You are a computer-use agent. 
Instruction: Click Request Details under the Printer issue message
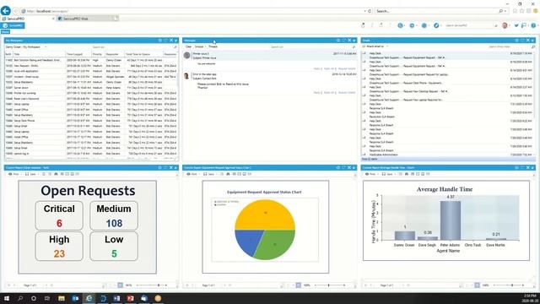pyautogui.click(x=347, y=68)
